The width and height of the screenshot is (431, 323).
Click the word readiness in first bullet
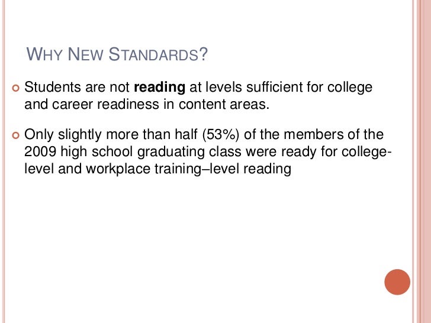[x=128, y=104]
